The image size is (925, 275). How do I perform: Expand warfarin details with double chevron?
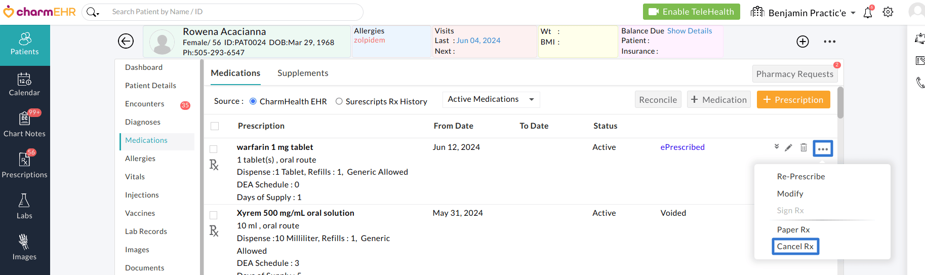point(777,147)
